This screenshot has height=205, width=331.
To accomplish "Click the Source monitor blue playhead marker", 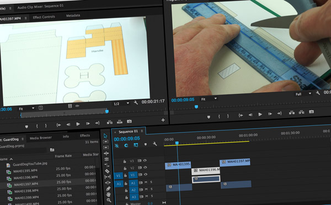I will click(107, 111).
